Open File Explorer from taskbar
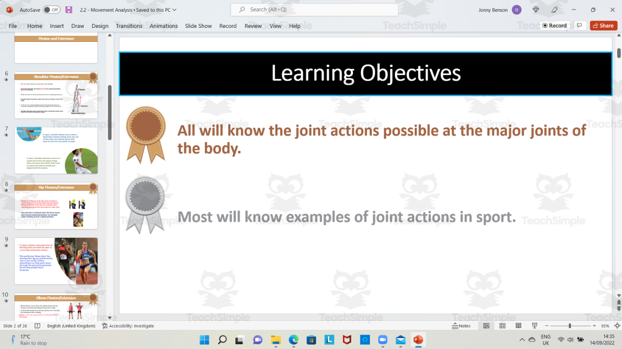This screenshot has height=349, width=622. [276, 340]
